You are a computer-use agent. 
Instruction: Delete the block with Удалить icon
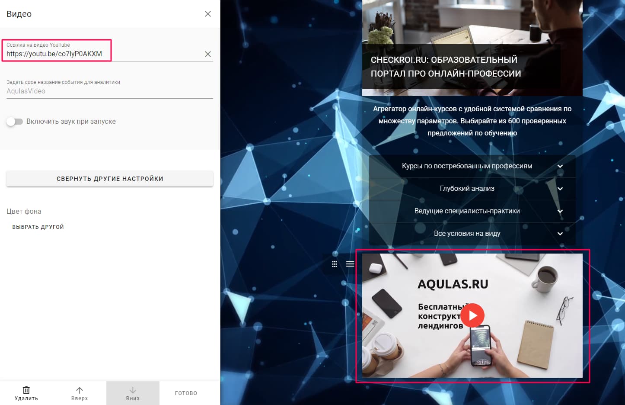pyautogui.click(x=26, y=393)
